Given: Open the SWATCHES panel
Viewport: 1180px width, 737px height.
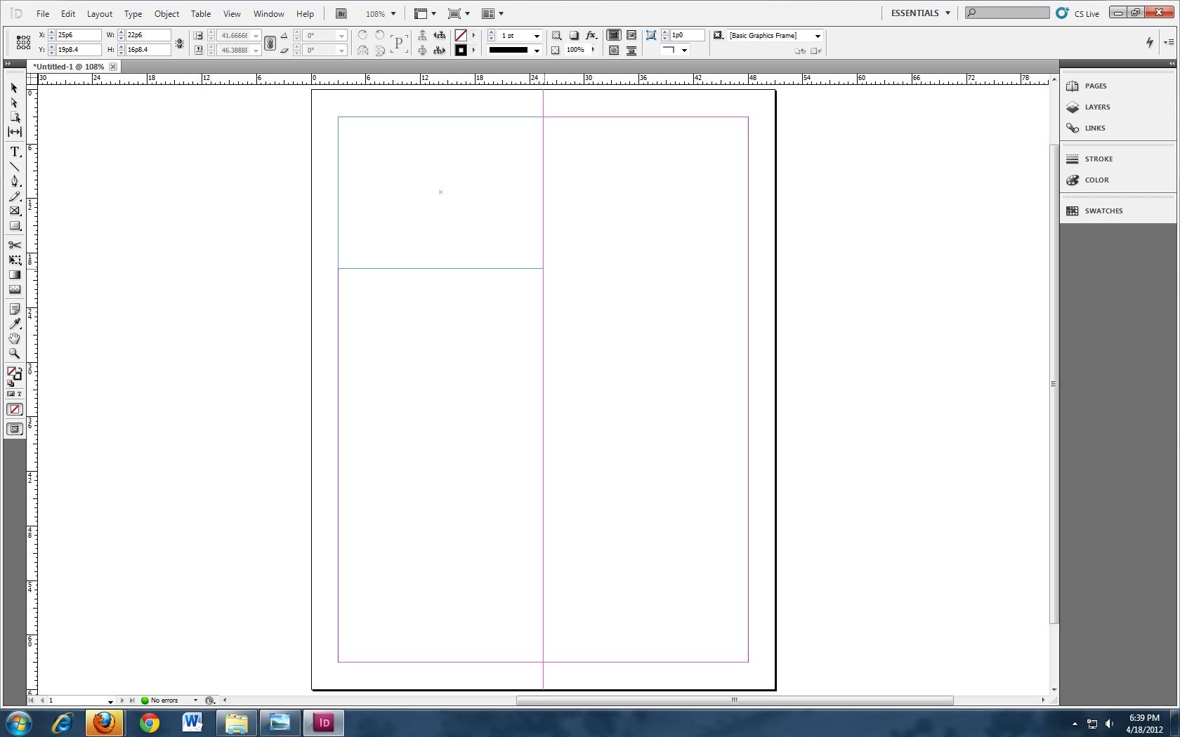Looking at the screenshot, I should 1103,211.
